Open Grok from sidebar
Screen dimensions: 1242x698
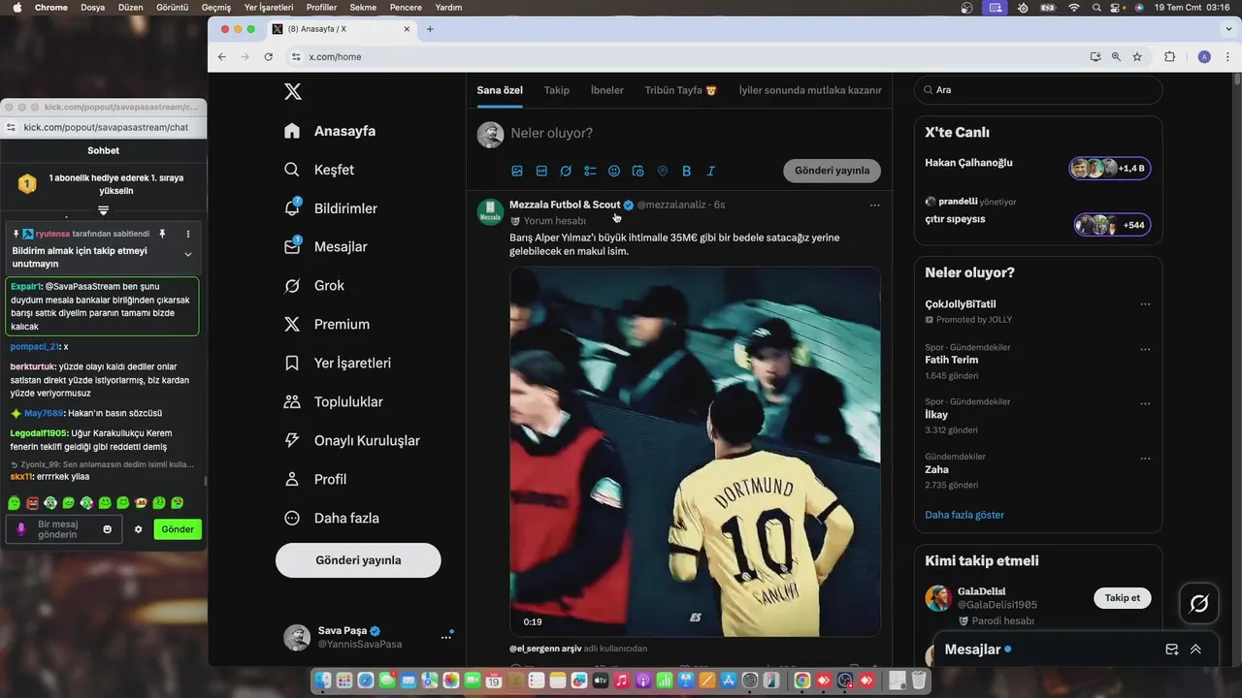point(314,286)
